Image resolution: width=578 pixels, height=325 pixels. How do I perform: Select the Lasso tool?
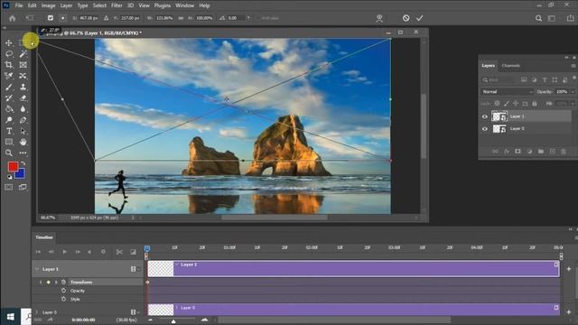click(x=9, y=54)
